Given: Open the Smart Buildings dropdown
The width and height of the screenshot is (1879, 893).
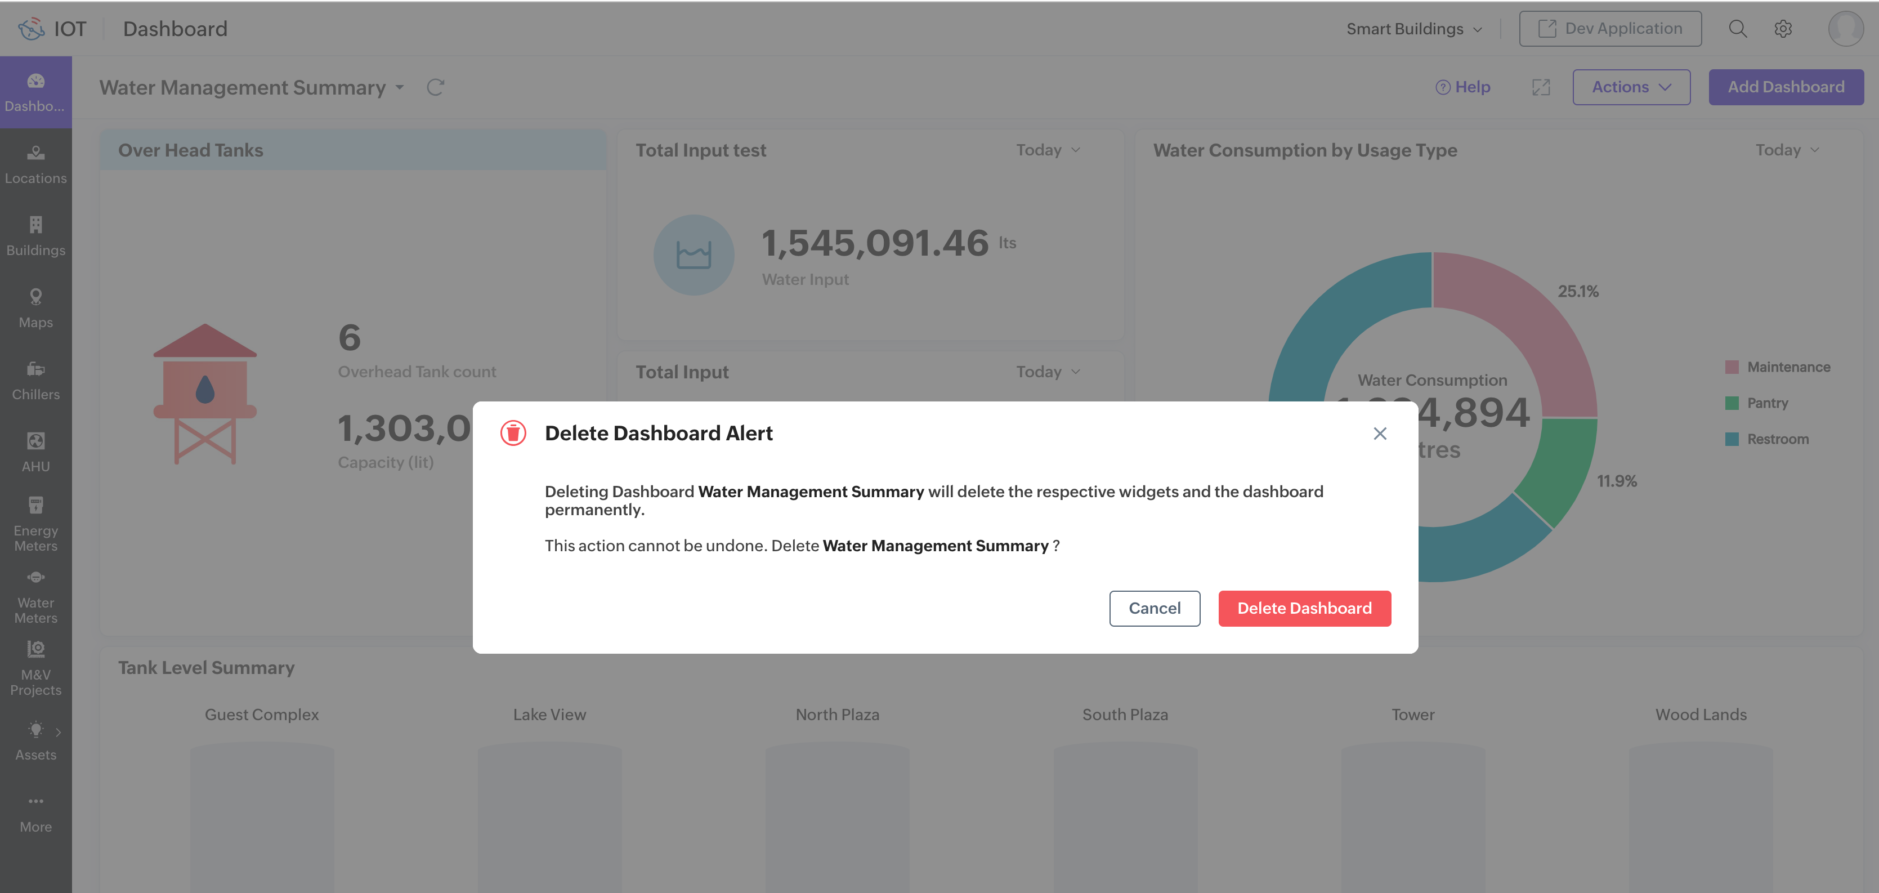Looking at the screenshot, I should click(1413, 29).
